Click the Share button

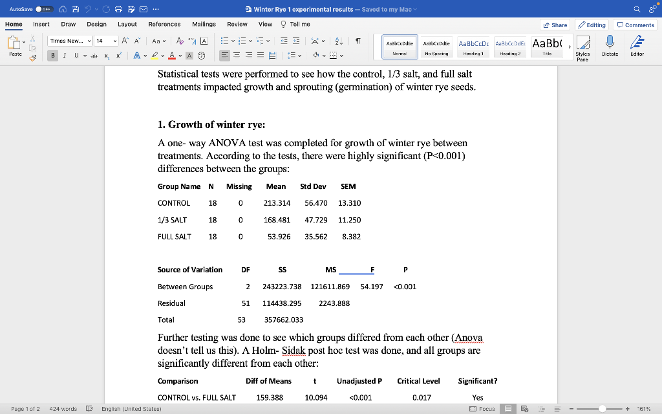[553, 24]
